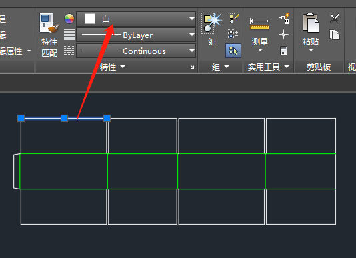Click the middle blue grip on selected line

tap(64, 118)
